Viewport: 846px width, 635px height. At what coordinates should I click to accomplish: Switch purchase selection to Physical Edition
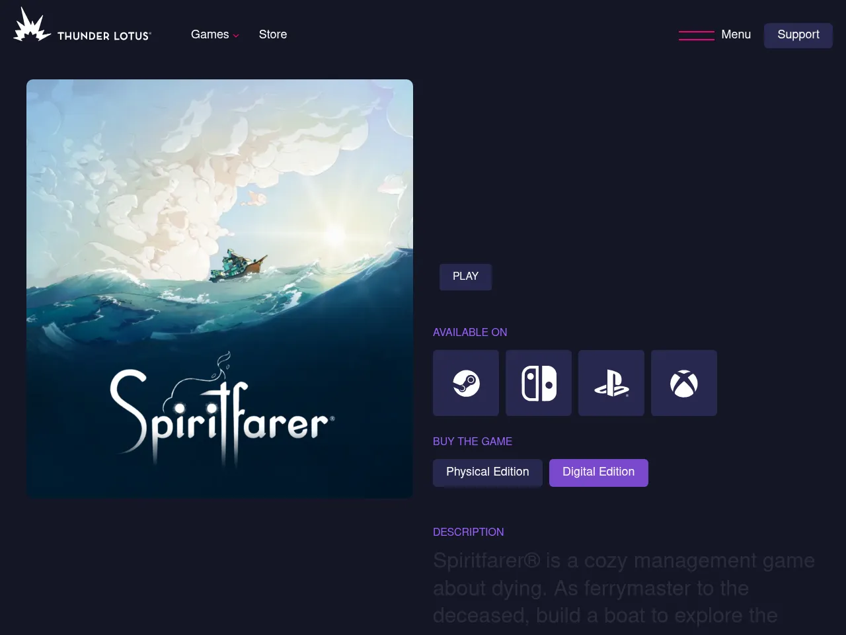[x=487, y=472]
